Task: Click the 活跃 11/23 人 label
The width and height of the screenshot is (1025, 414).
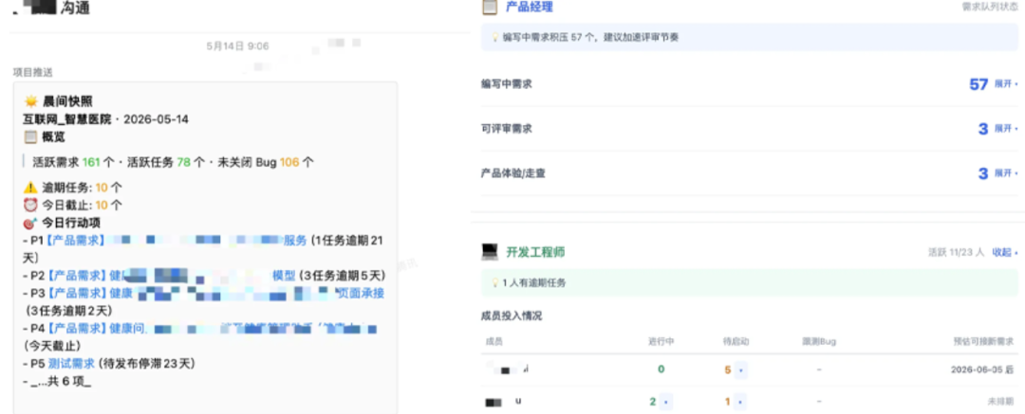Action: pyautogui.click(x=956, y=252)
